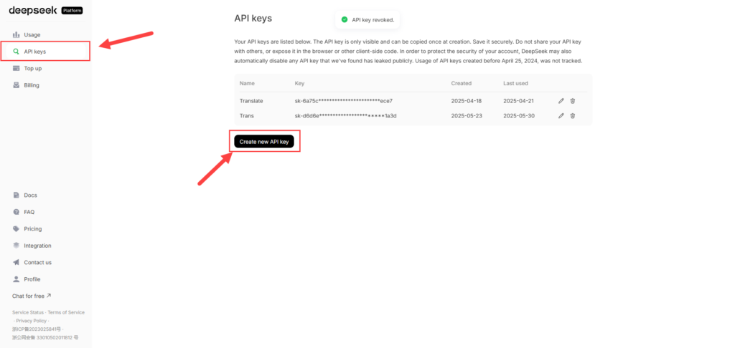Click the API keys magnifier icon
Image resolution: width=735 pixels, height=348 pixels.
click(17, 52)
